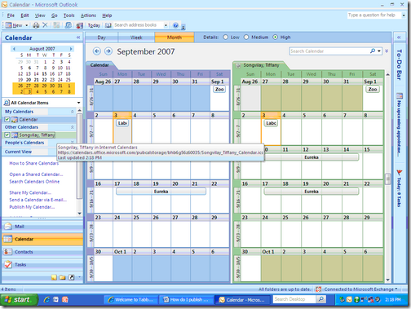Open the Actions menu
Image resolution: width=411 pixels, height=309 pixels.
88,15
